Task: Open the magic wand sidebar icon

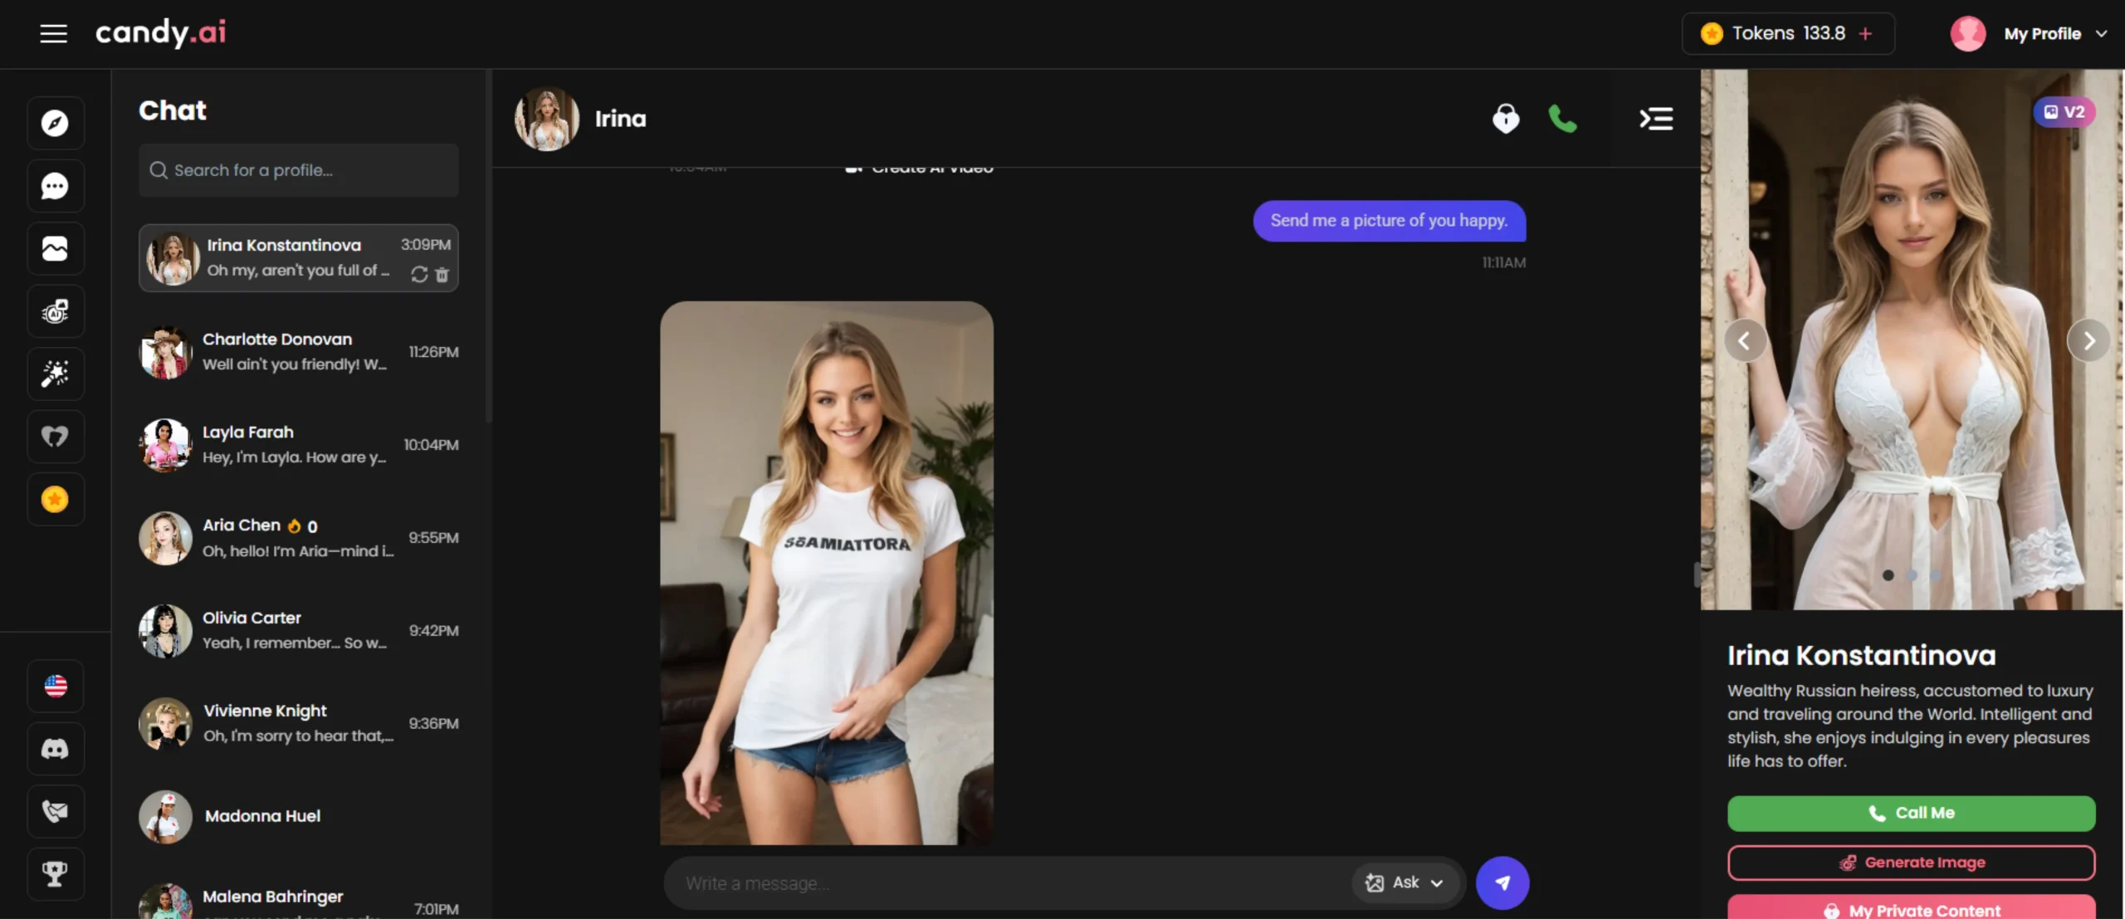Action: 55,374
